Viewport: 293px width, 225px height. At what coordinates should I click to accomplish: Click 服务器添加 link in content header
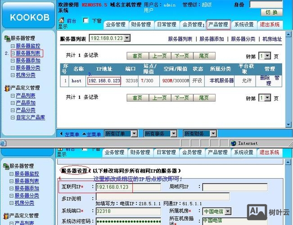coord(212,39)
